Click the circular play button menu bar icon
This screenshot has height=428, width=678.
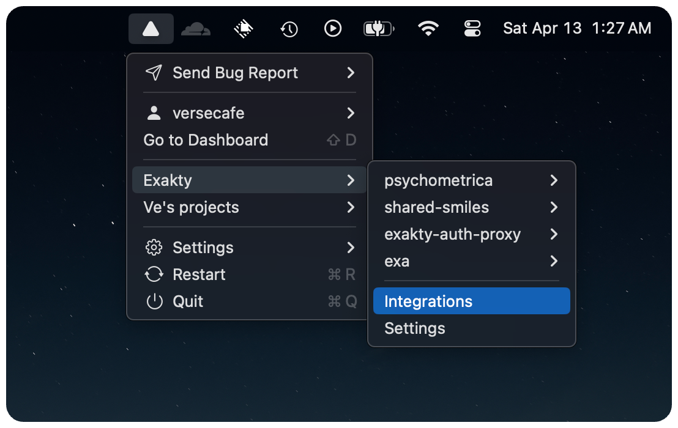pyautogui.click(x=333, y=29)
